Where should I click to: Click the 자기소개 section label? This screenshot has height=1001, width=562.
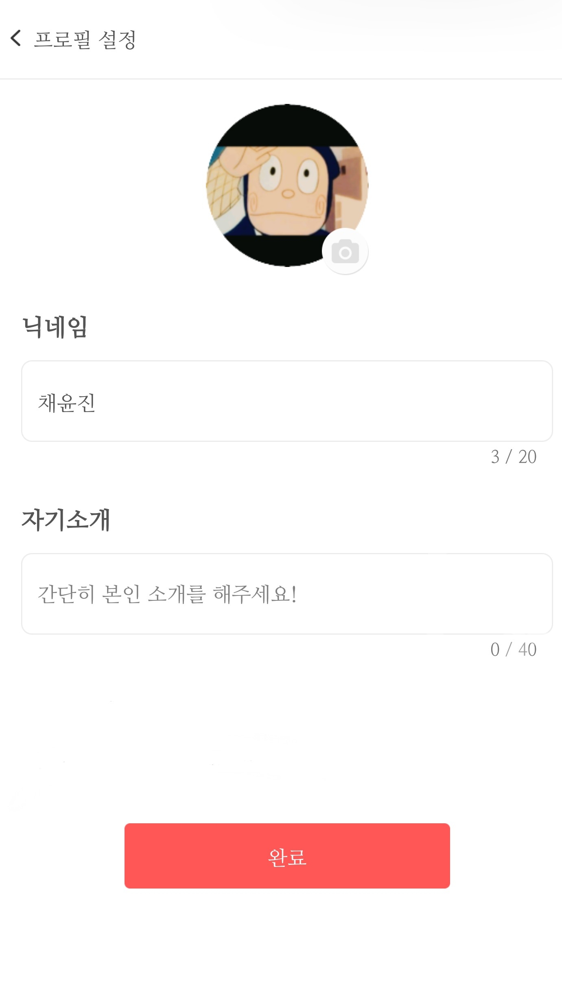[x=66, y=520]
